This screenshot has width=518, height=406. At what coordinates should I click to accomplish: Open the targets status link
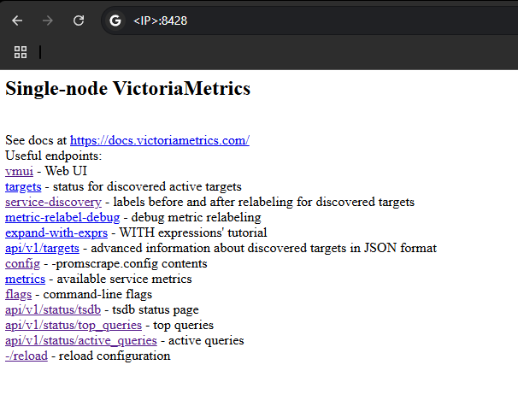point(22,186)
